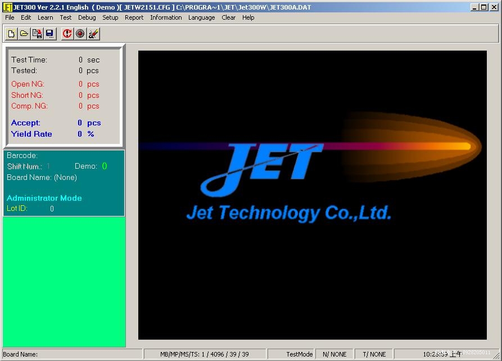Open the Language menu
This screenshot has width=502, height=361.
click(202, 17)
